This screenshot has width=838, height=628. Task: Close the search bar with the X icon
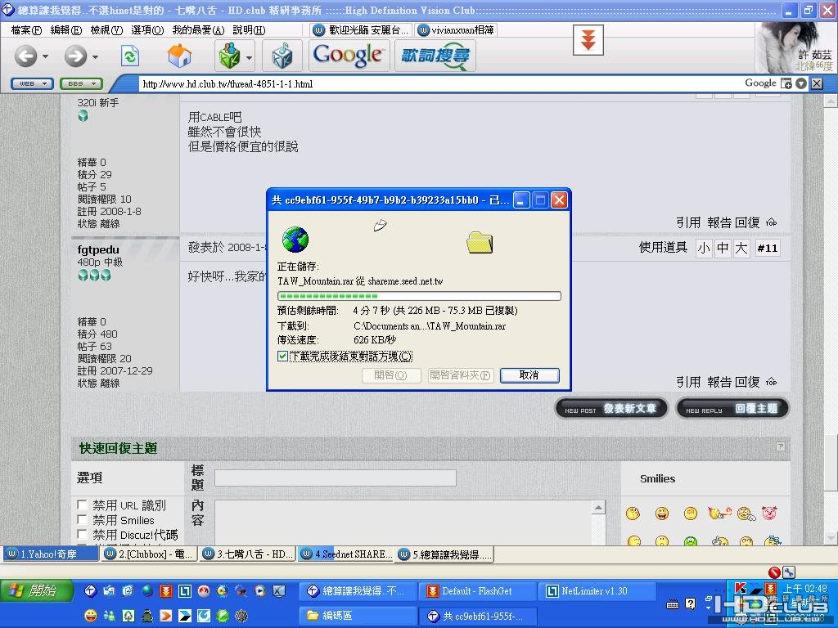pyautogui.click(x=817, y=83)
